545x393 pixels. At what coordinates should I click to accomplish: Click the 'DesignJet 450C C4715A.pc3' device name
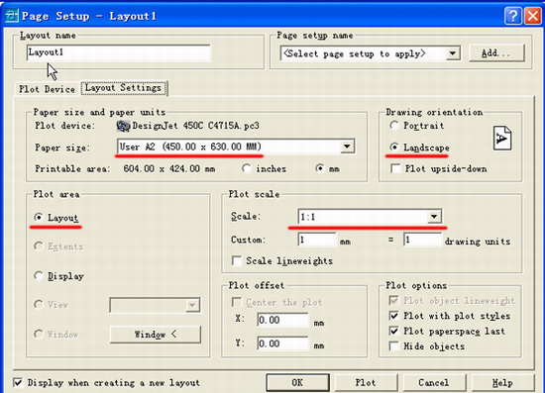195,126
